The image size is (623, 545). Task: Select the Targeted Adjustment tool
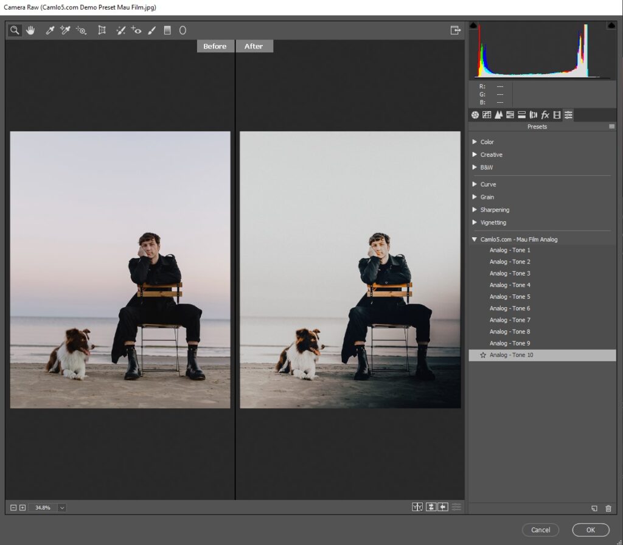[x=82, y=30]
